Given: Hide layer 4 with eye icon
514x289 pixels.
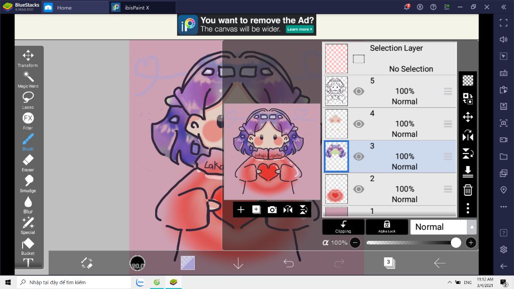Looking at the screenshot, I should (358, 124).
